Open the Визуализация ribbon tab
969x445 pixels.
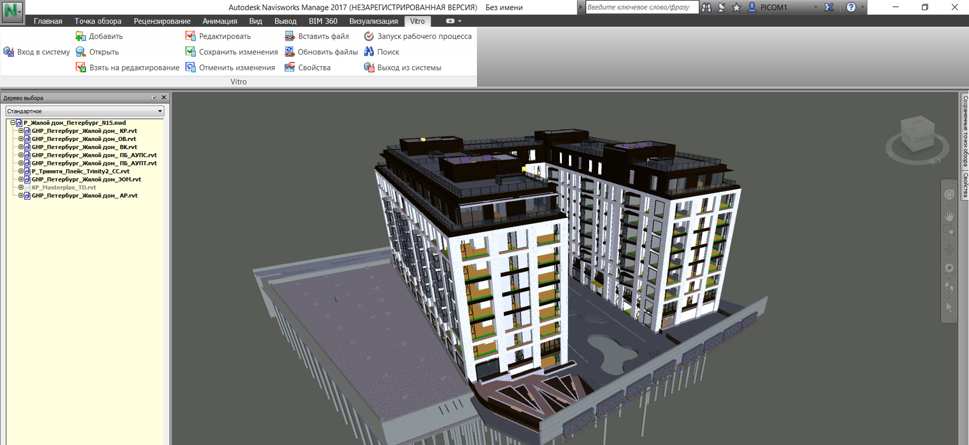pyautogui.click(x=373, y=21)
